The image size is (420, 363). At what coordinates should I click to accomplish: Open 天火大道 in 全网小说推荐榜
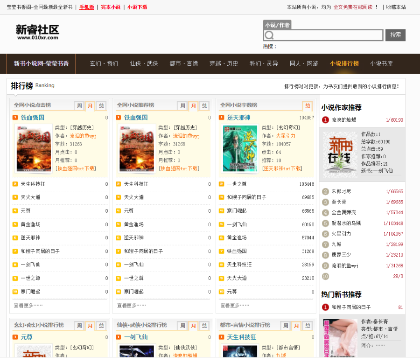point(133,197)
